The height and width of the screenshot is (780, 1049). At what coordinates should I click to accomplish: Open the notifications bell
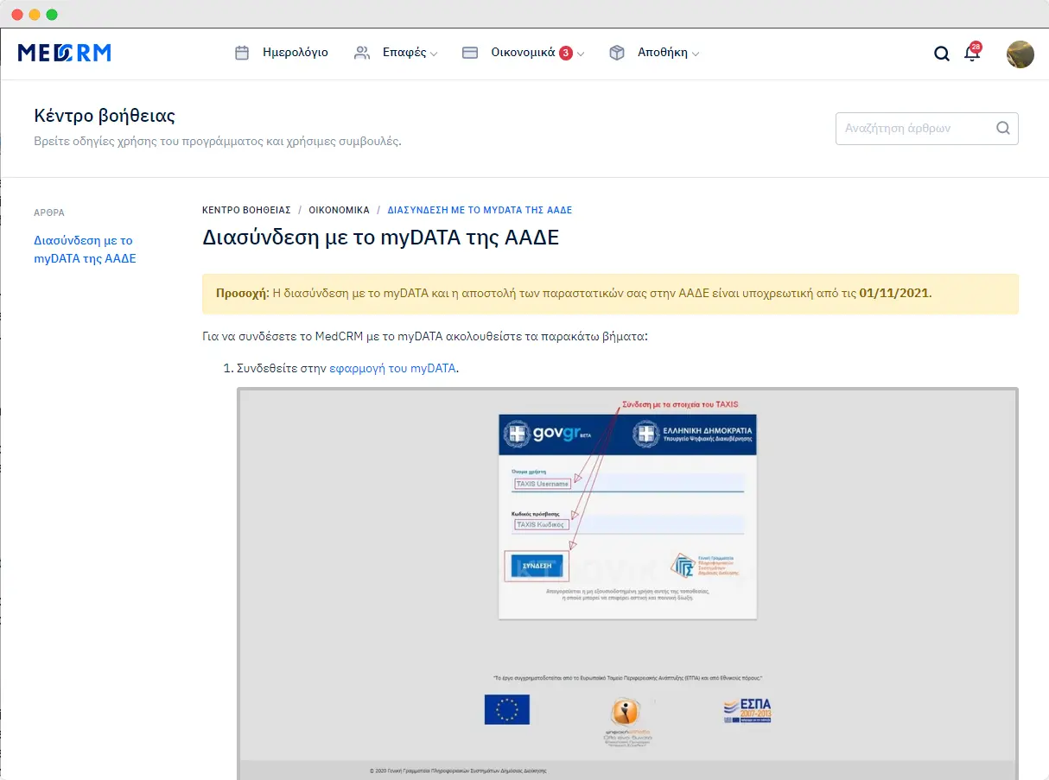click(x=972, y=54)
